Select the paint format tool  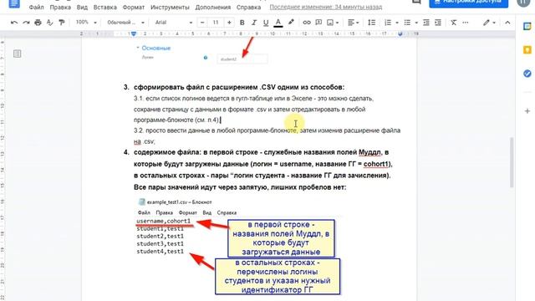[x=62, y=23]
